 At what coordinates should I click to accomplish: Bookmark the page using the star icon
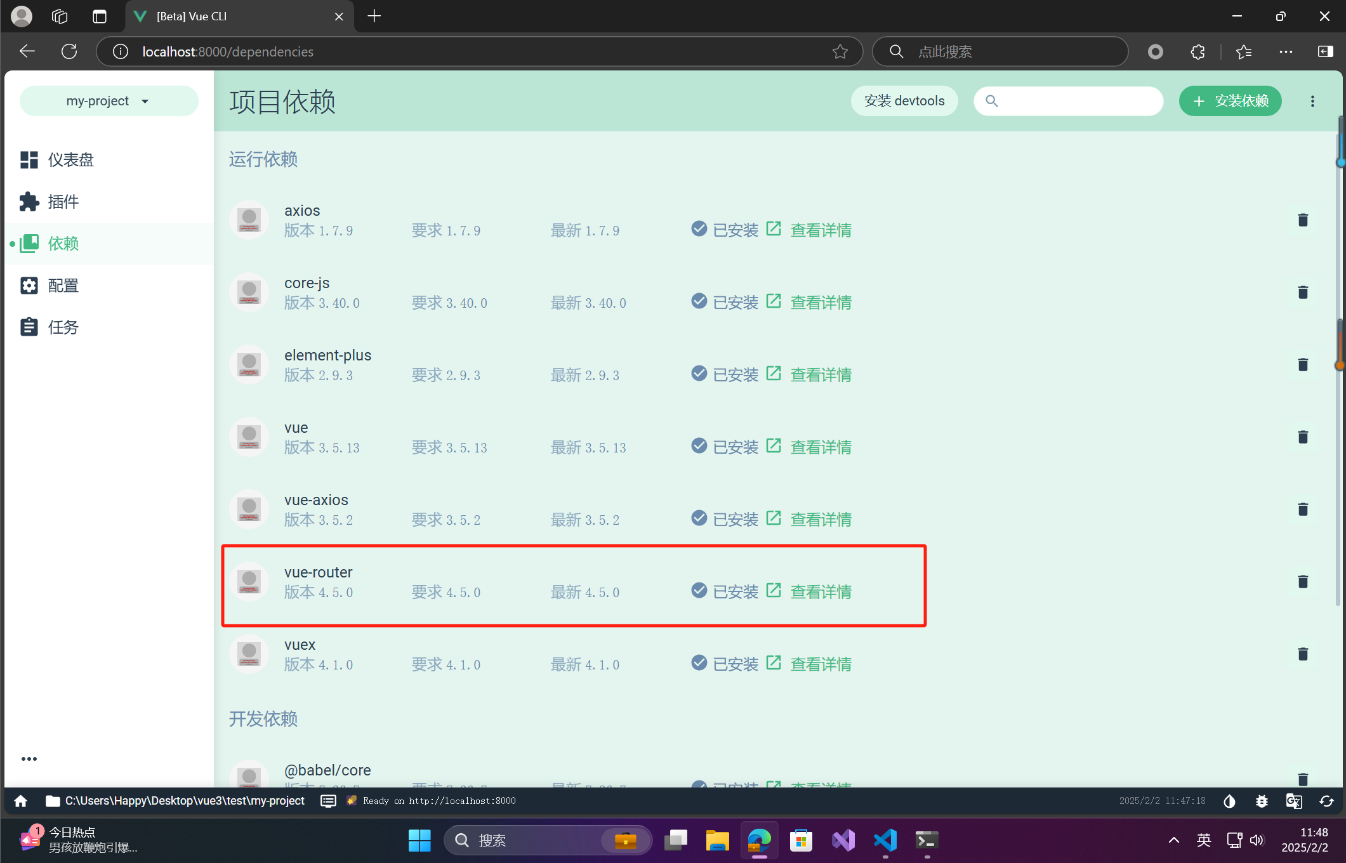pyautogui.click(x=840, y=51)
